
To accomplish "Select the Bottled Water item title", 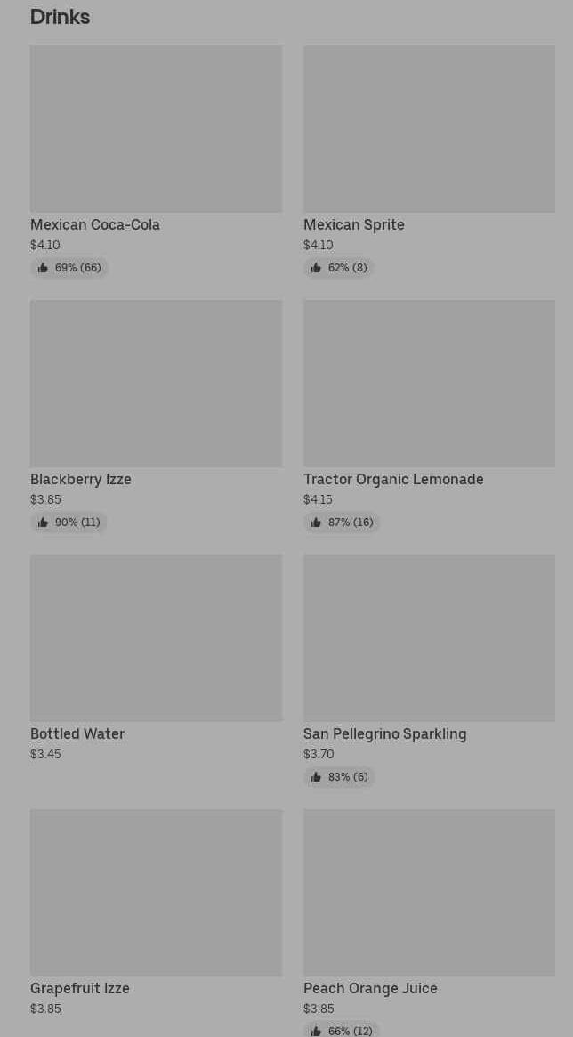I will click(77, 734).
